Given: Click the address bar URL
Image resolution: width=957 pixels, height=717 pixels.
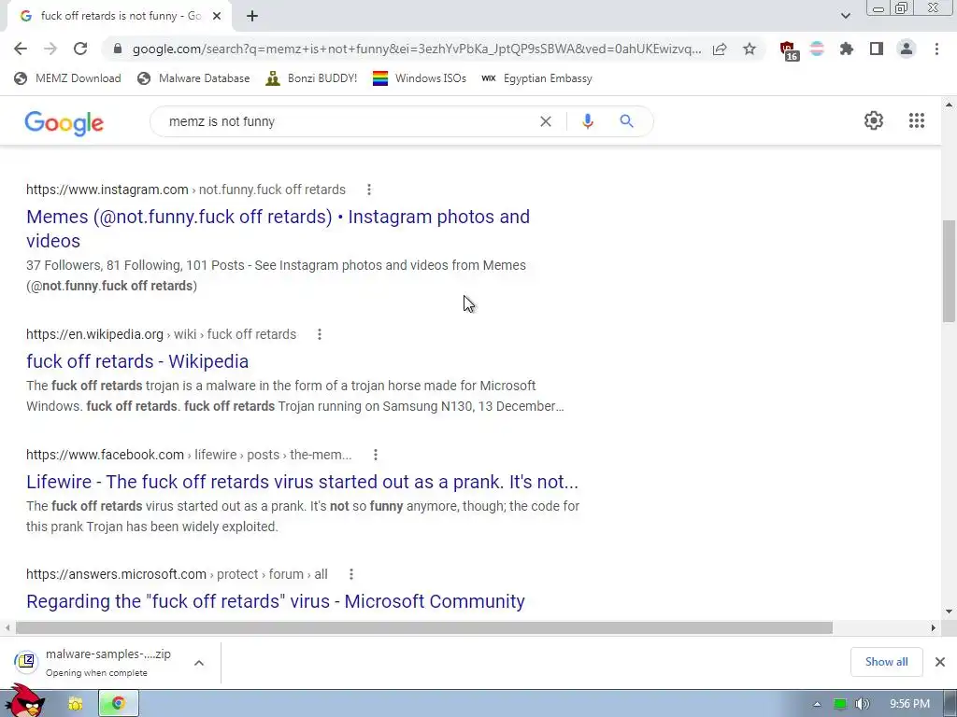Looking at the screenshot, I should pos(417,49).
